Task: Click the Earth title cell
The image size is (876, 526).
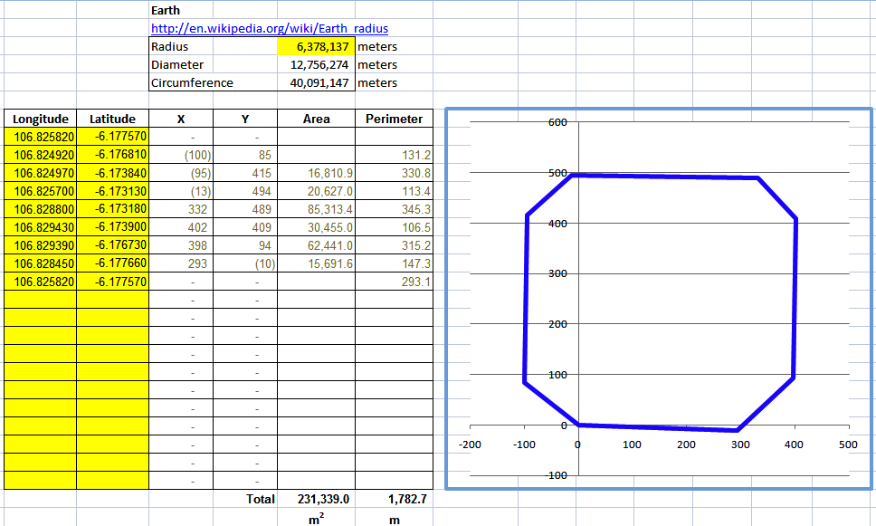Action: click(x=163, y=10)
